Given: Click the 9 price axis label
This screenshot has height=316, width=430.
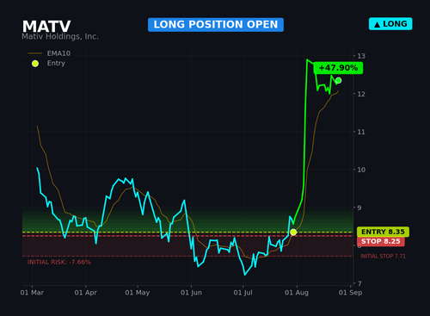Looking at the screenshot, I should pyautogui.click(x=359, y=208).
